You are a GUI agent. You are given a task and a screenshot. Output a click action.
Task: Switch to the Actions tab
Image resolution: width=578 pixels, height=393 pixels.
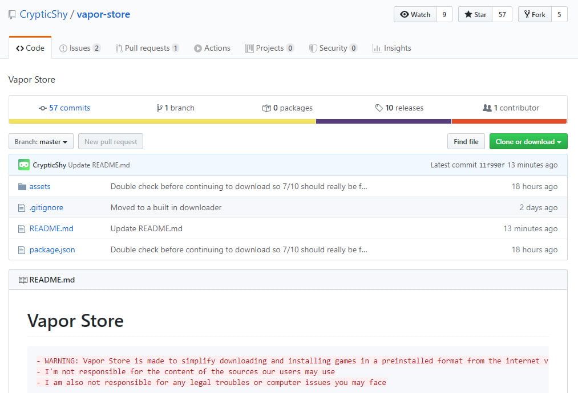point(212,48)
